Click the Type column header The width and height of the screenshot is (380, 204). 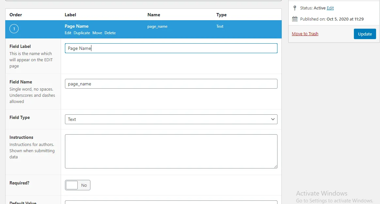(x=221, y=15)
